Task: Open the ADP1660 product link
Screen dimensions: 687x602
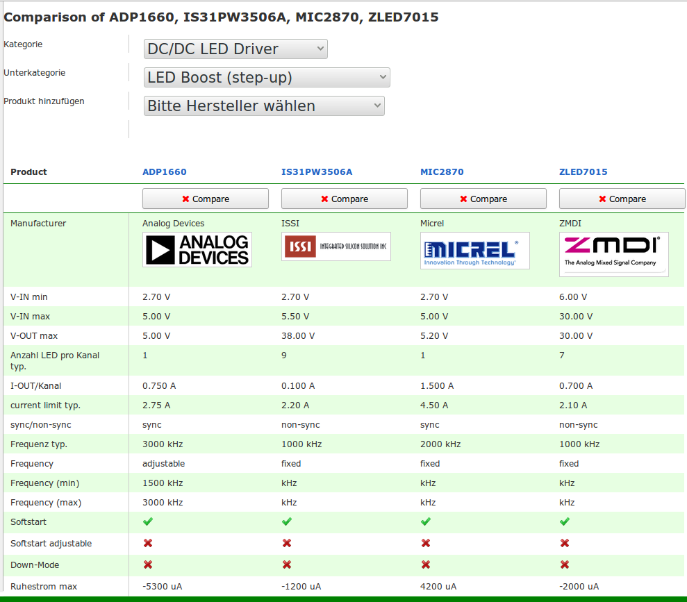Action: (165, 172)
